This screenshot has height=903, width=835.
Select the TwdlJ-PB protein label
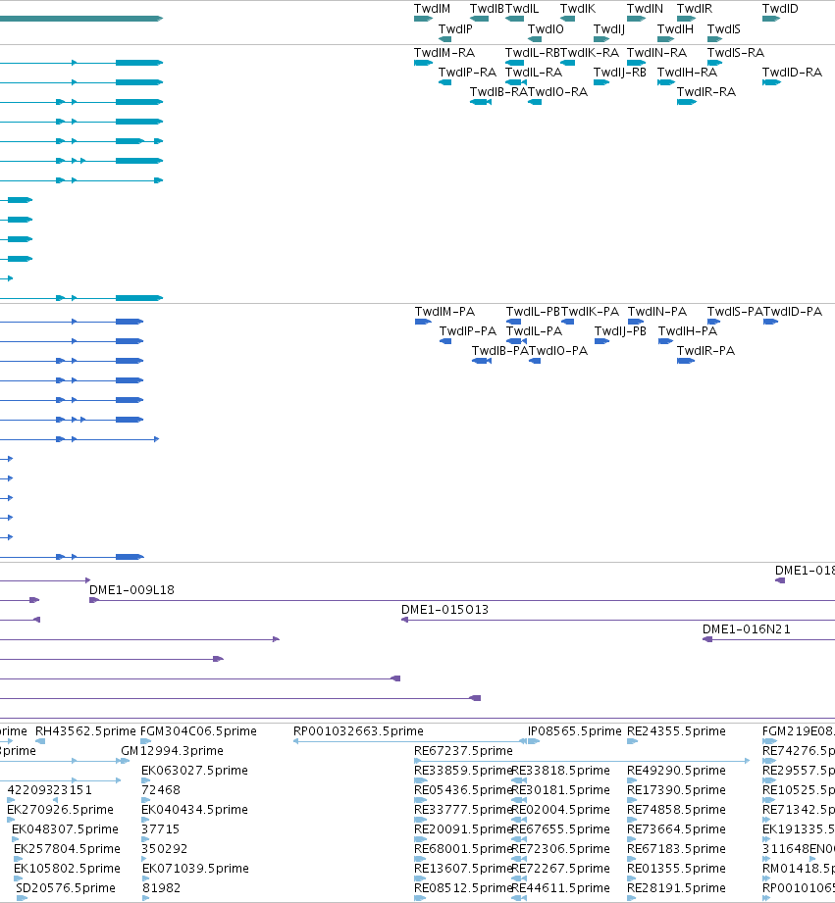click(x=621, y=331)
